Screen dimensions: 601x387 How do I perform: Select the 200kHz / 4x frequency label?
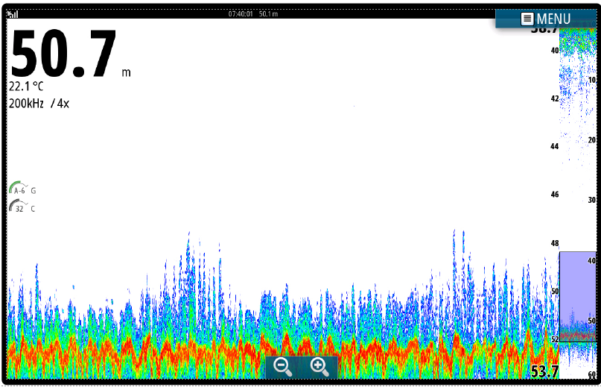39,104
